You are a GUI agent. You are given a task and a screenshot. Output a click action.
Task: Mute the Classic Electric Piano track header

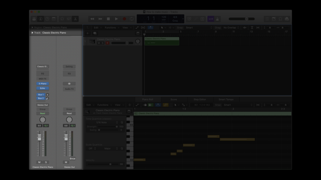click(x=99, y=43)
